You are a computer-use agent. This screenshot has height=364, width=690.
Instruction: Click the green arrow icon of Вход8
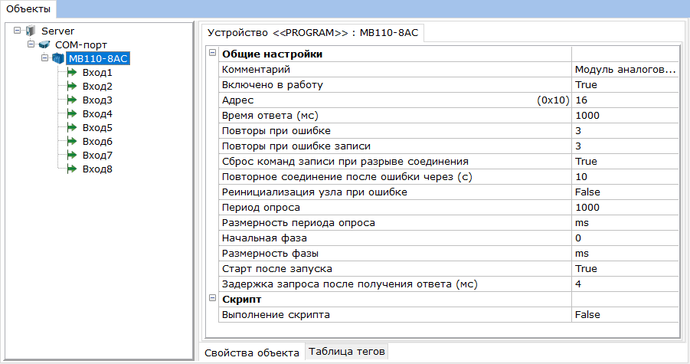pyautogui.click(x=73, y=169)
